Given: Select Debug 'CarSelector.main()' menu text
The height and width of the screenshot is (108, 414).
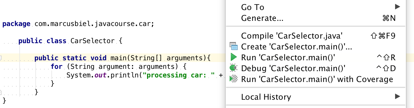Looking at the screenshot, I should pyautogui.click(x=293, y=69).
